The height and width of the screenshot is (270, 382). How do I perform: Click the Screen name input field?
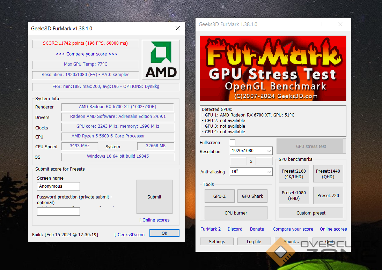tap(58, 186)
